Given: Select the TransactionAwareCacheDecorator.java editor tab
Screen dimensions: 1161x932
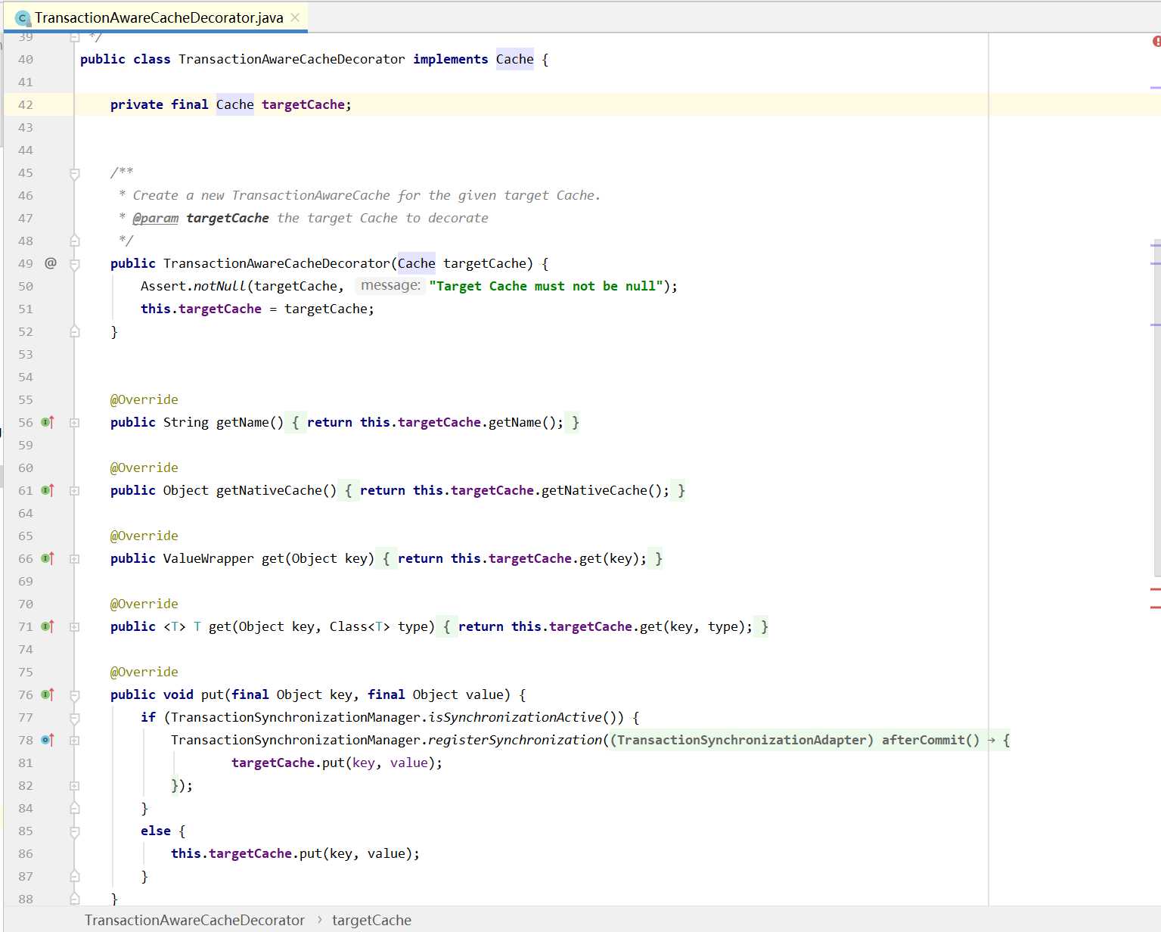Looking at the screenshot, I should coord(157,17).
